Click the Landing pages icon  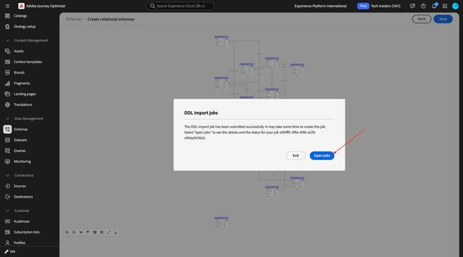coord(7,94)
